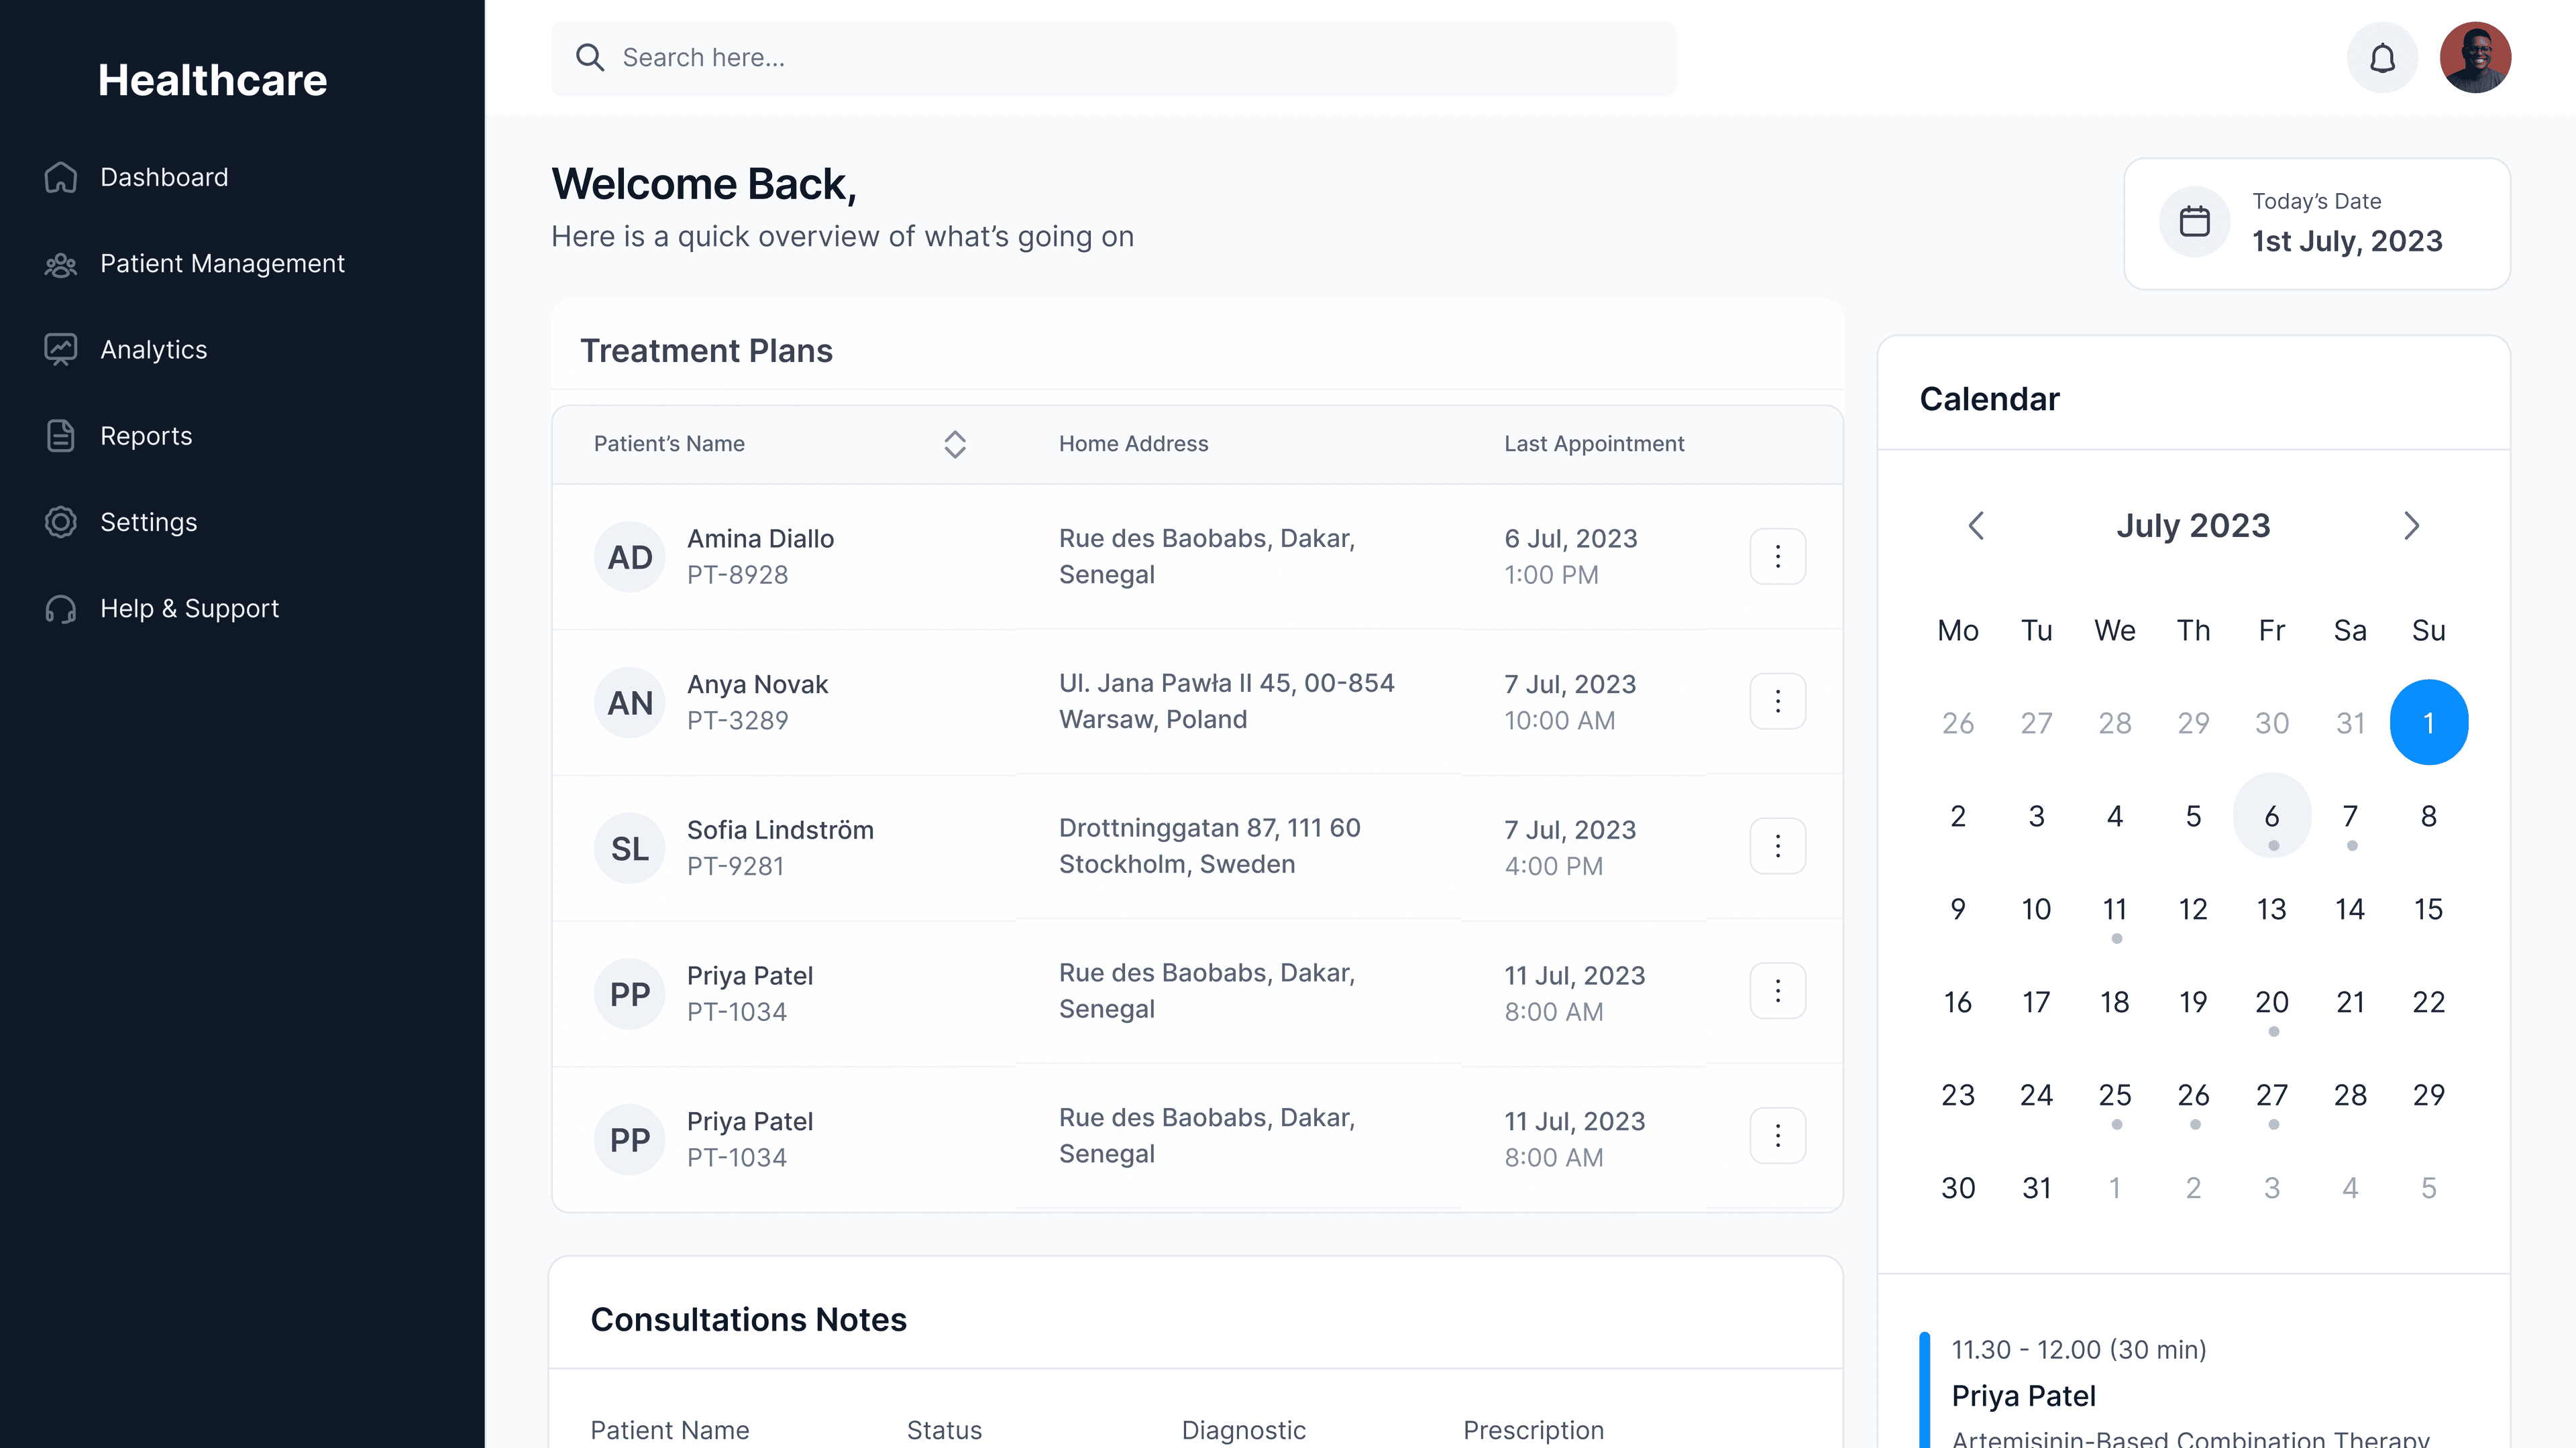The height and width of the screenshot is (1448, 2576).
Task: Go to previous month in calendar
Action: click(x=1976, y=526)
